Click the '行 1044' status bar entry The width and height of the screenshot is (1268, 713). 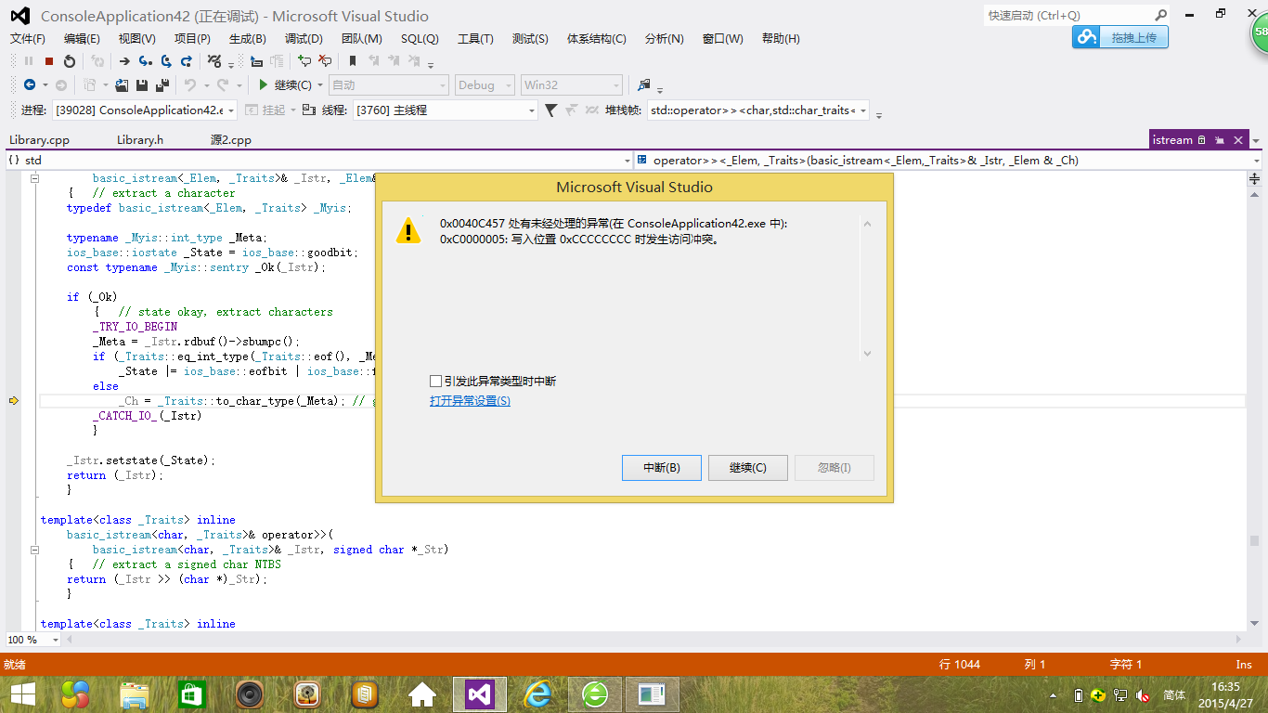pyautogui.click(x=960, y=664)
